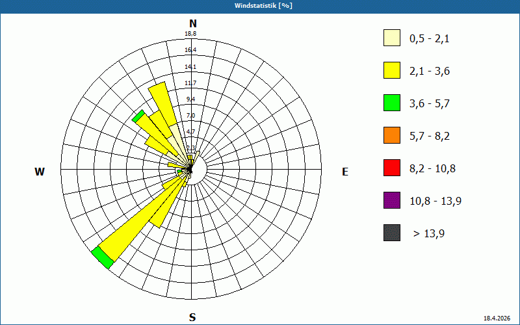Click the legend label '10,8 - 13,9'
Image resolution: width=520 pixels, height=325 pixels.
[x=435, y=201]
